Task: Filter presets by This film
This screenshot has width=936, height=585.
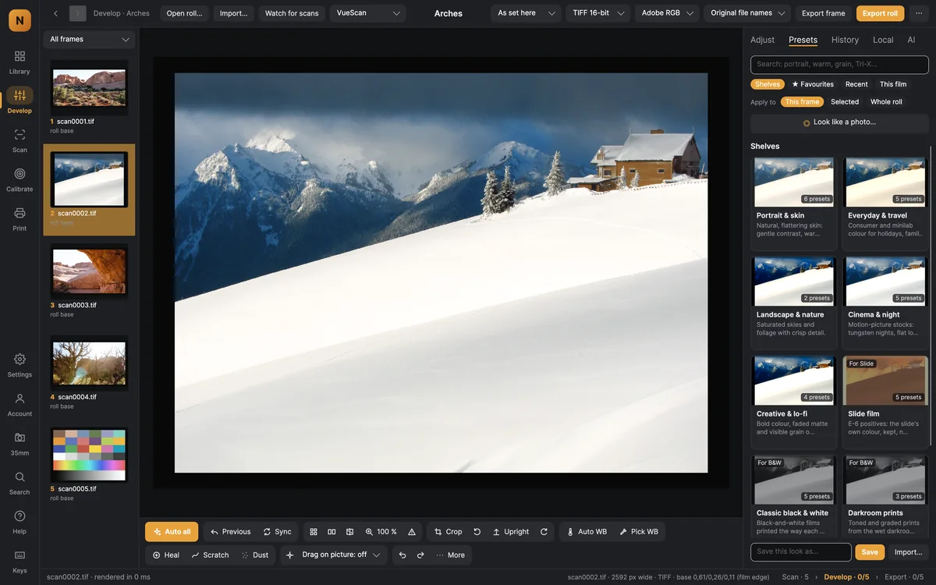Action: (893, 84)
